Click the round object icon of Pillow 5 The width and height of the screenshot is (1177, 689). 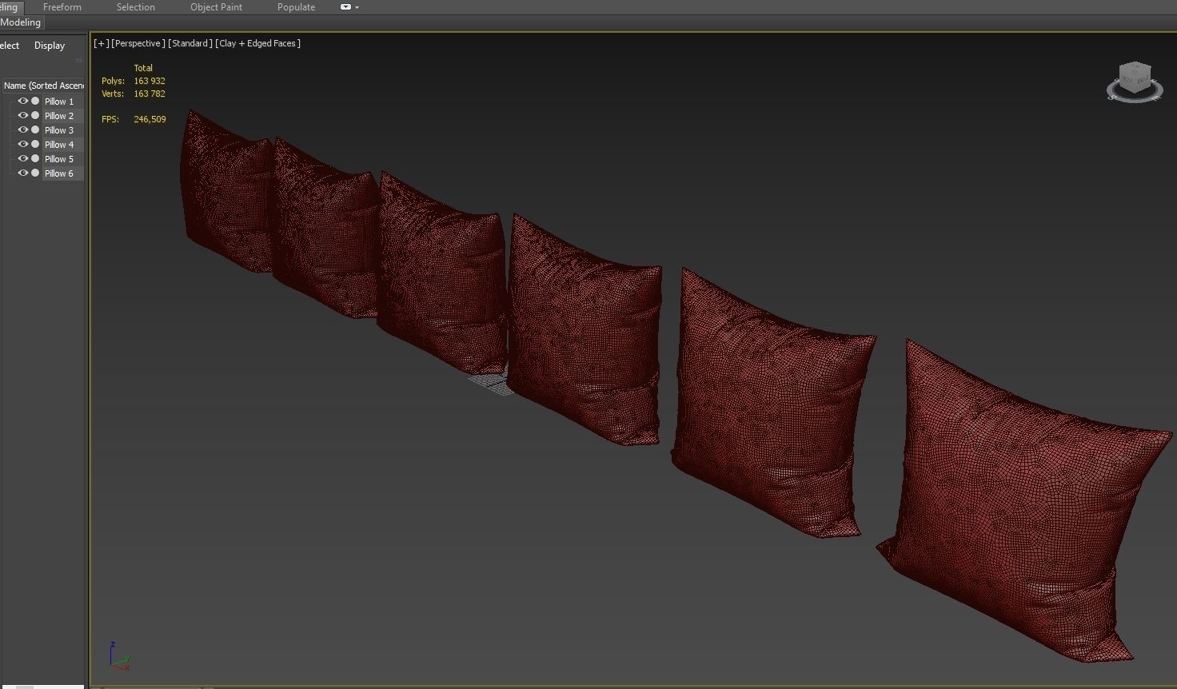click(x=35, y=159)
